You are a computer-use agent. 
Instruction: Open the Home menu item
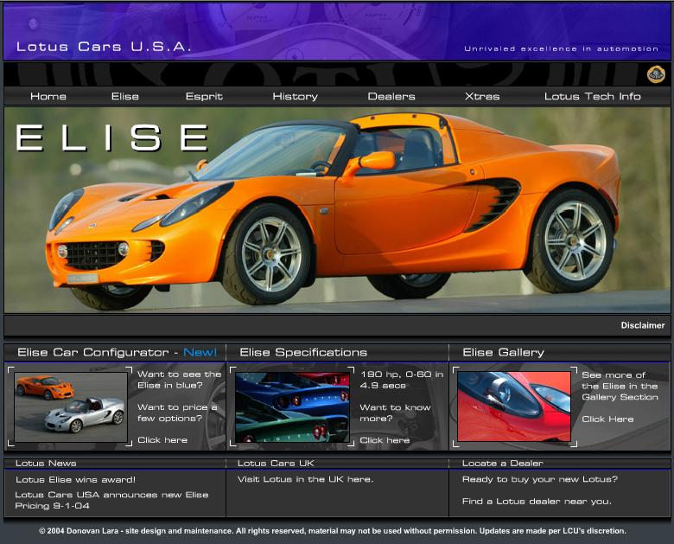(x=48, y=96)
